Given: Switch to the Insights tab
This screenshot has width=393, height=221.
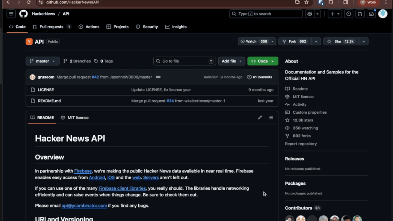Looking at the screenshot, I should pos(176,27).
